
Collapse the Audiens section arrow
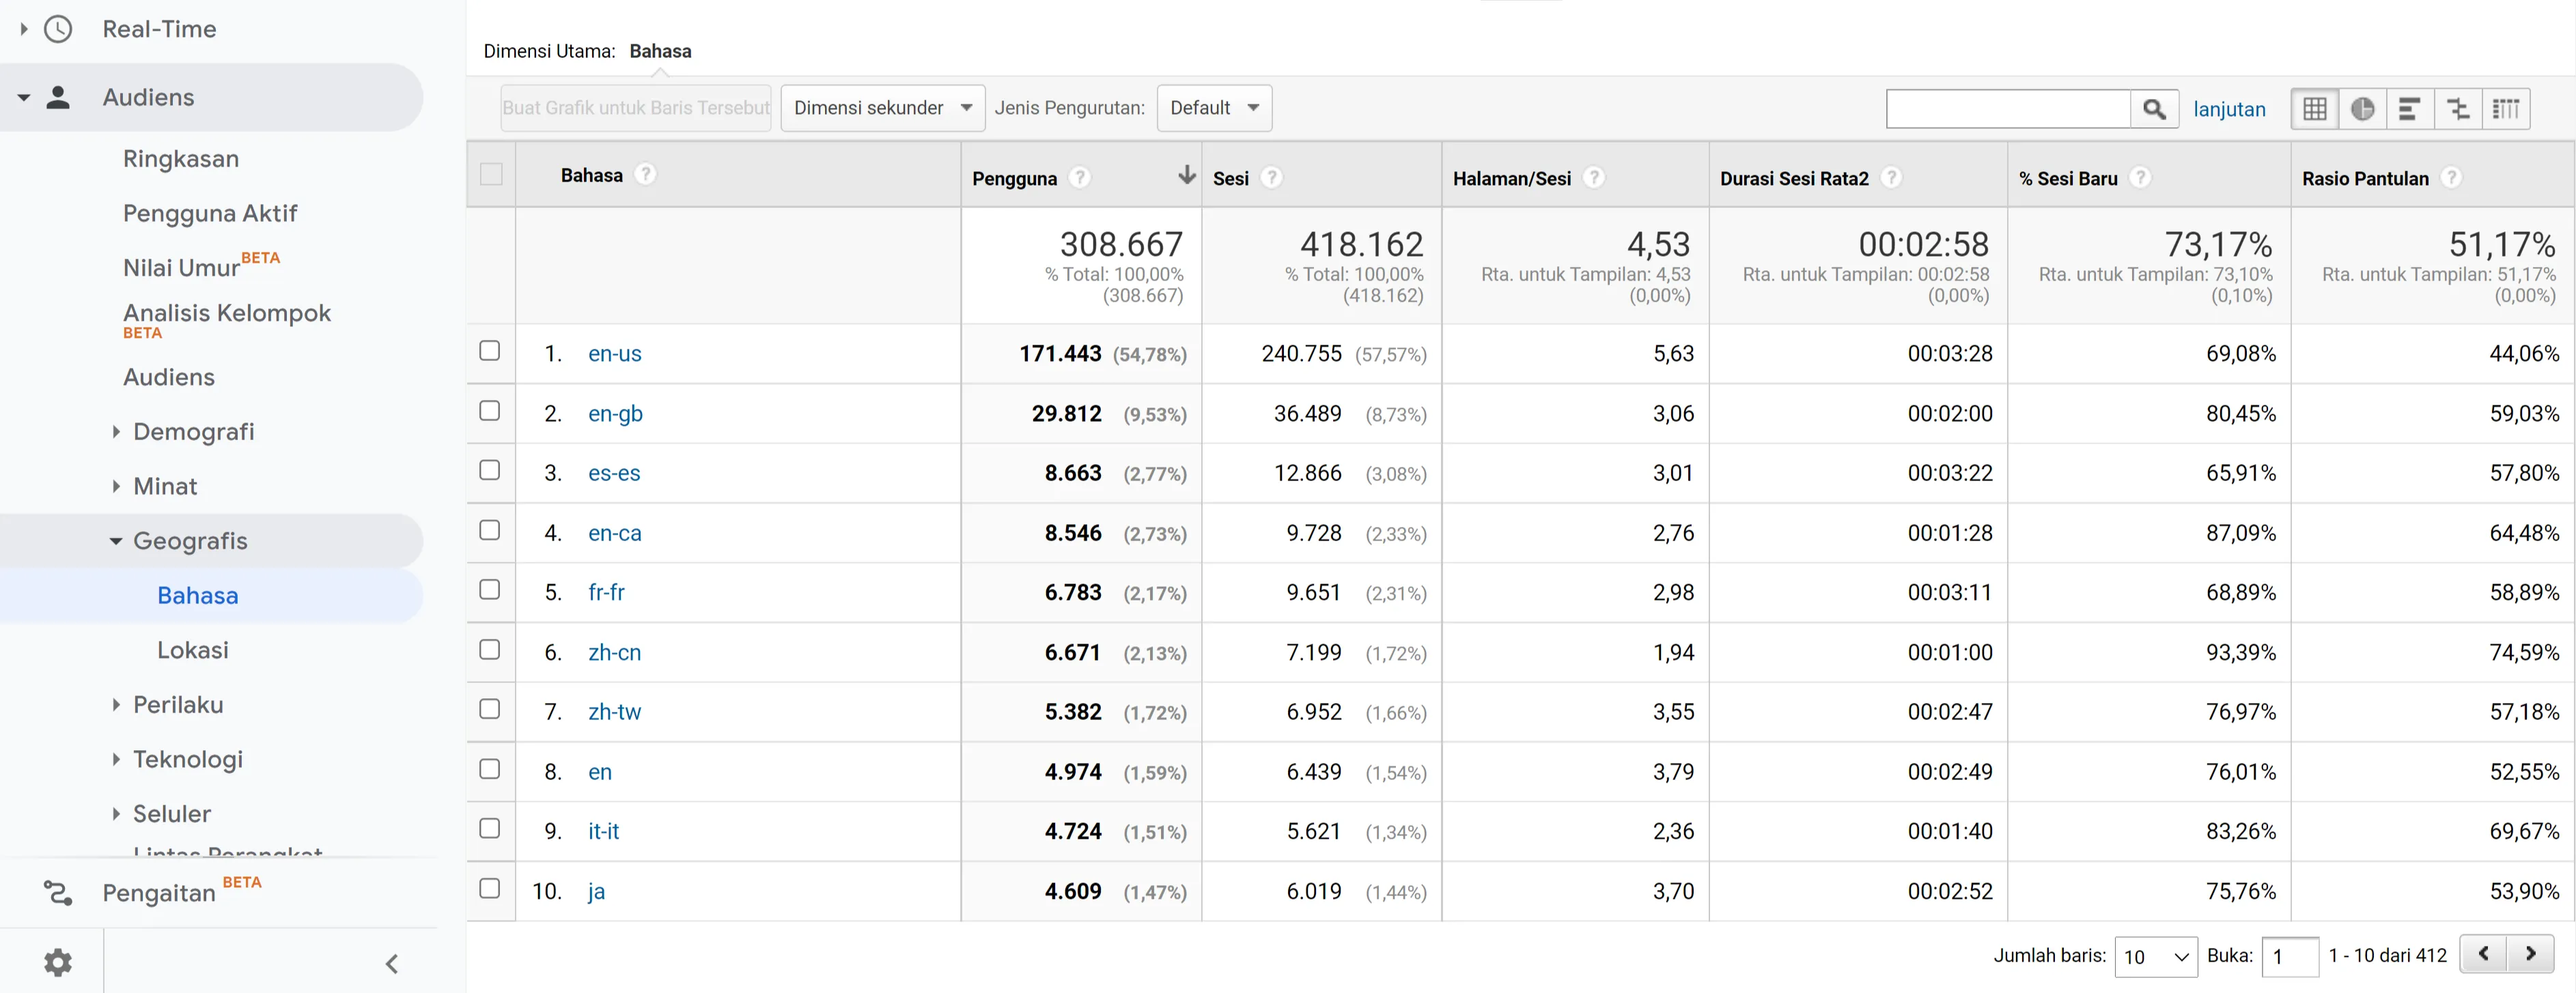coord(24,97)
